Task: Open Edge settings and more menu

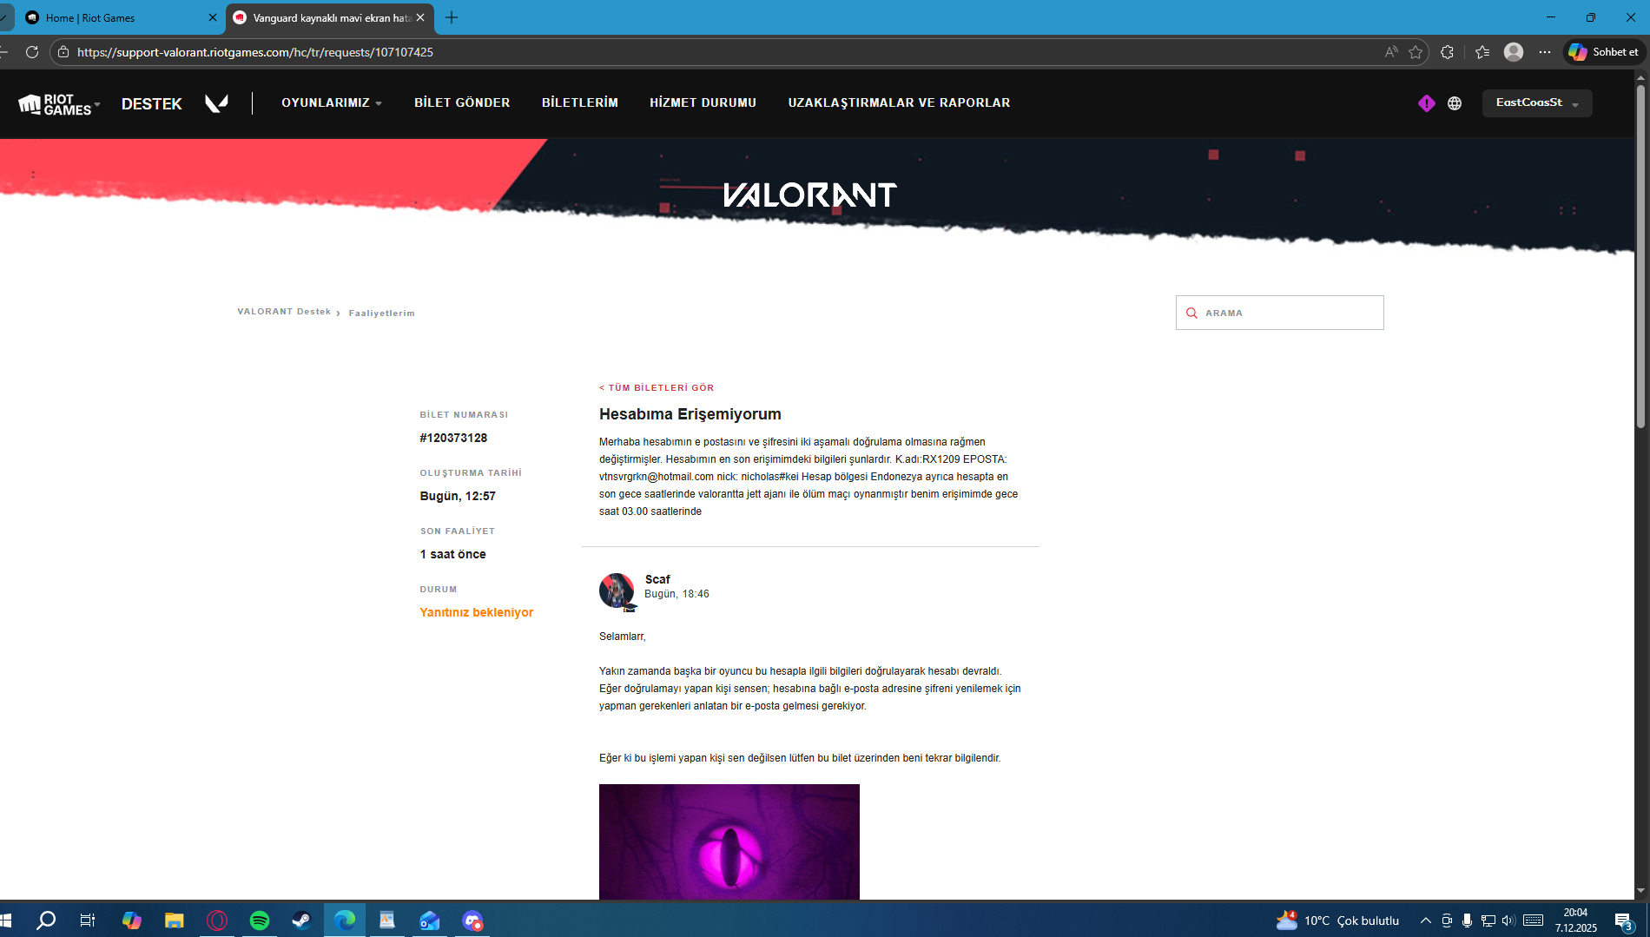Action: pyautogui.click(x=1545, y=52)
